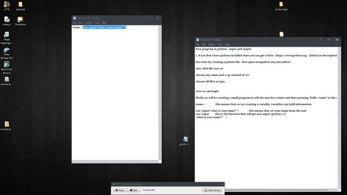This screenshot has width=347, height=195.
Task: Select the exe shortcut icon below Nmap Zenmap
Action: coord(7,64)
